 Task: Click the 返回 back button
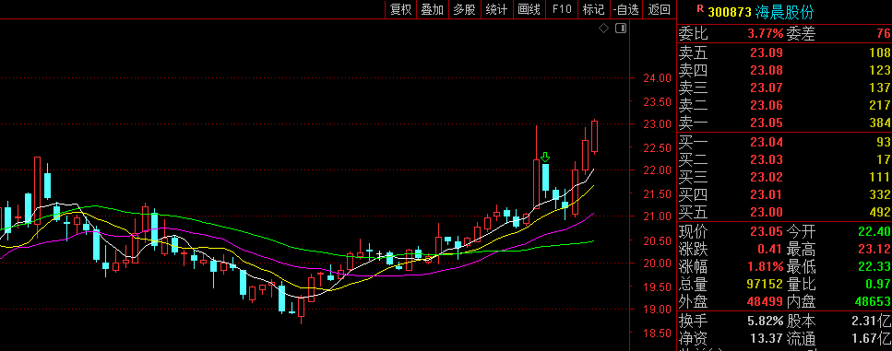(x=660, y=9)
